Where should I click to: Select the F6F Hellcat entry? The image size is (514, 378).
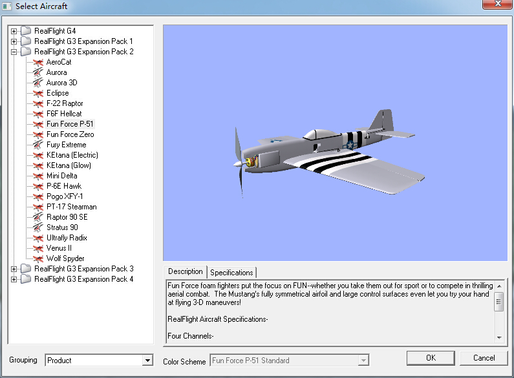[64, 114]
